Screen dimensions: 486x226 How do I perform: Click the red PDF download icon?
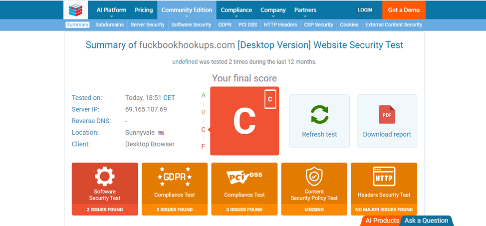pos(387,114)
